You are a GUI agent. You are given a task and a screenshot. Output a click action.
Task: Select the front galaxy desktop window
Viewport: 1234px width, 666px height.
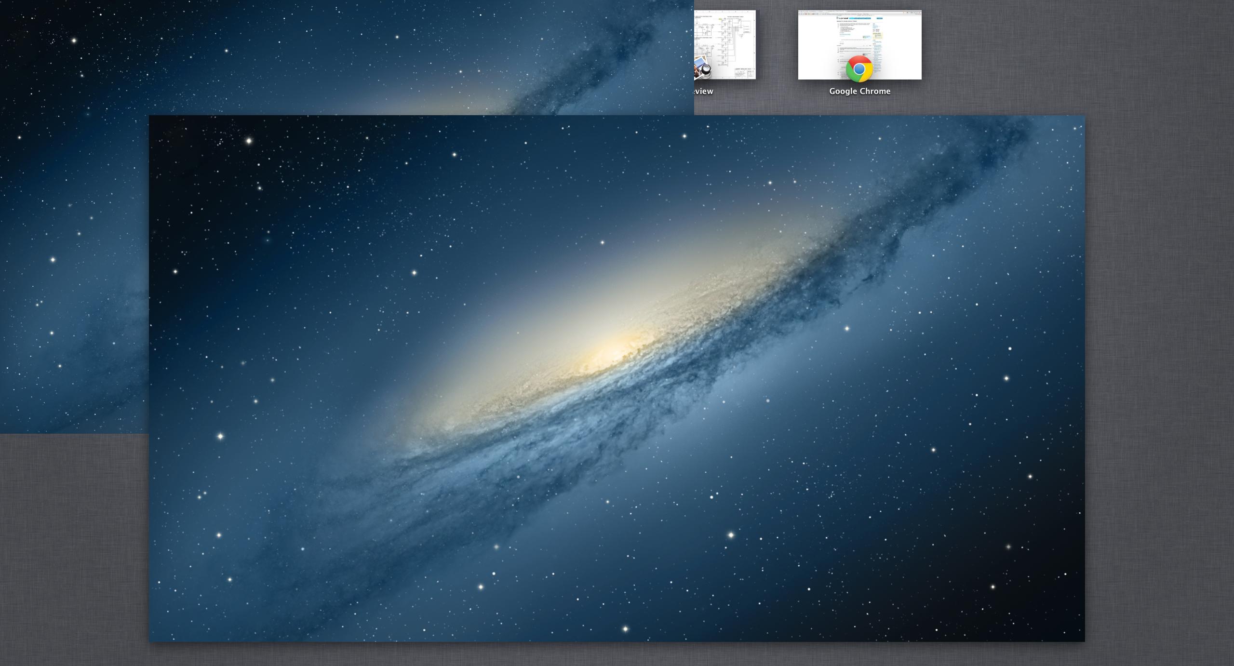click(x=617, y=378)
